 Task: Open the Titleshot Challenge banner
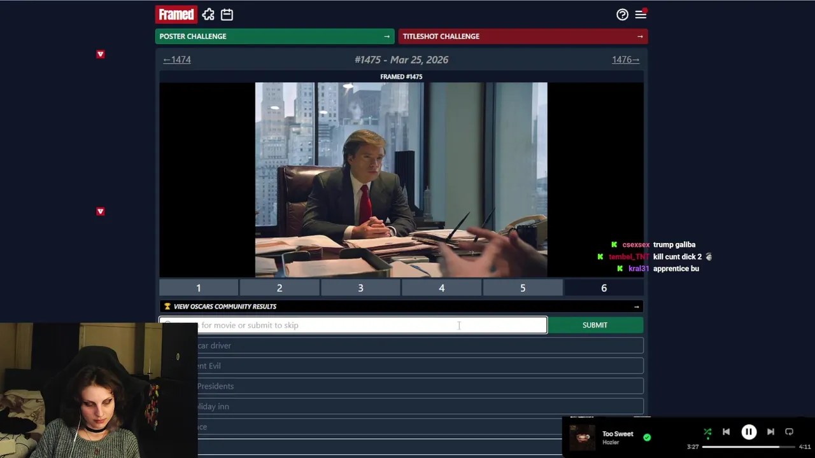523,36
